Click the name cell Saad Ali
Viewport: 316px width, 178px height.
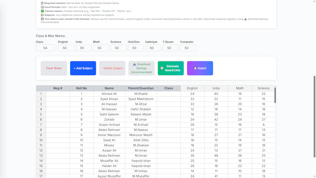109,140
